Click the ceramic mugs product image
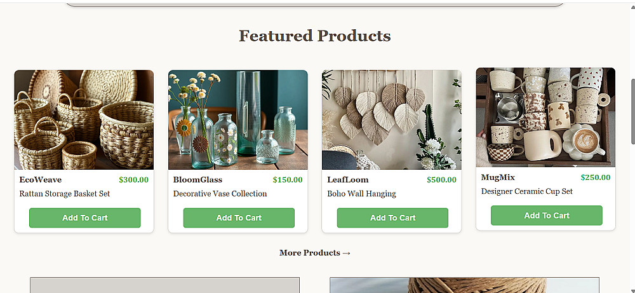 coord(545,117)
